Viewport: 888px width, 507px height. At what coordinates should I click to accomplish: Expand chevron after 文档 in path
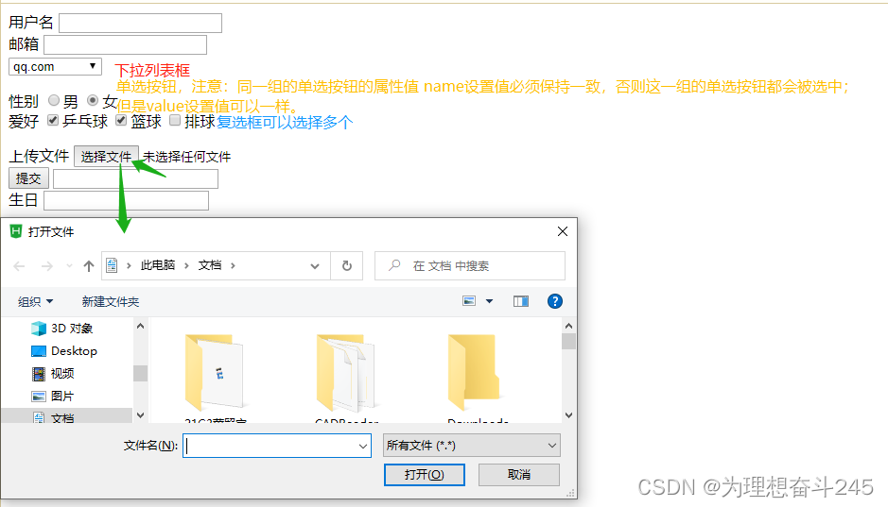pos(233,265)
